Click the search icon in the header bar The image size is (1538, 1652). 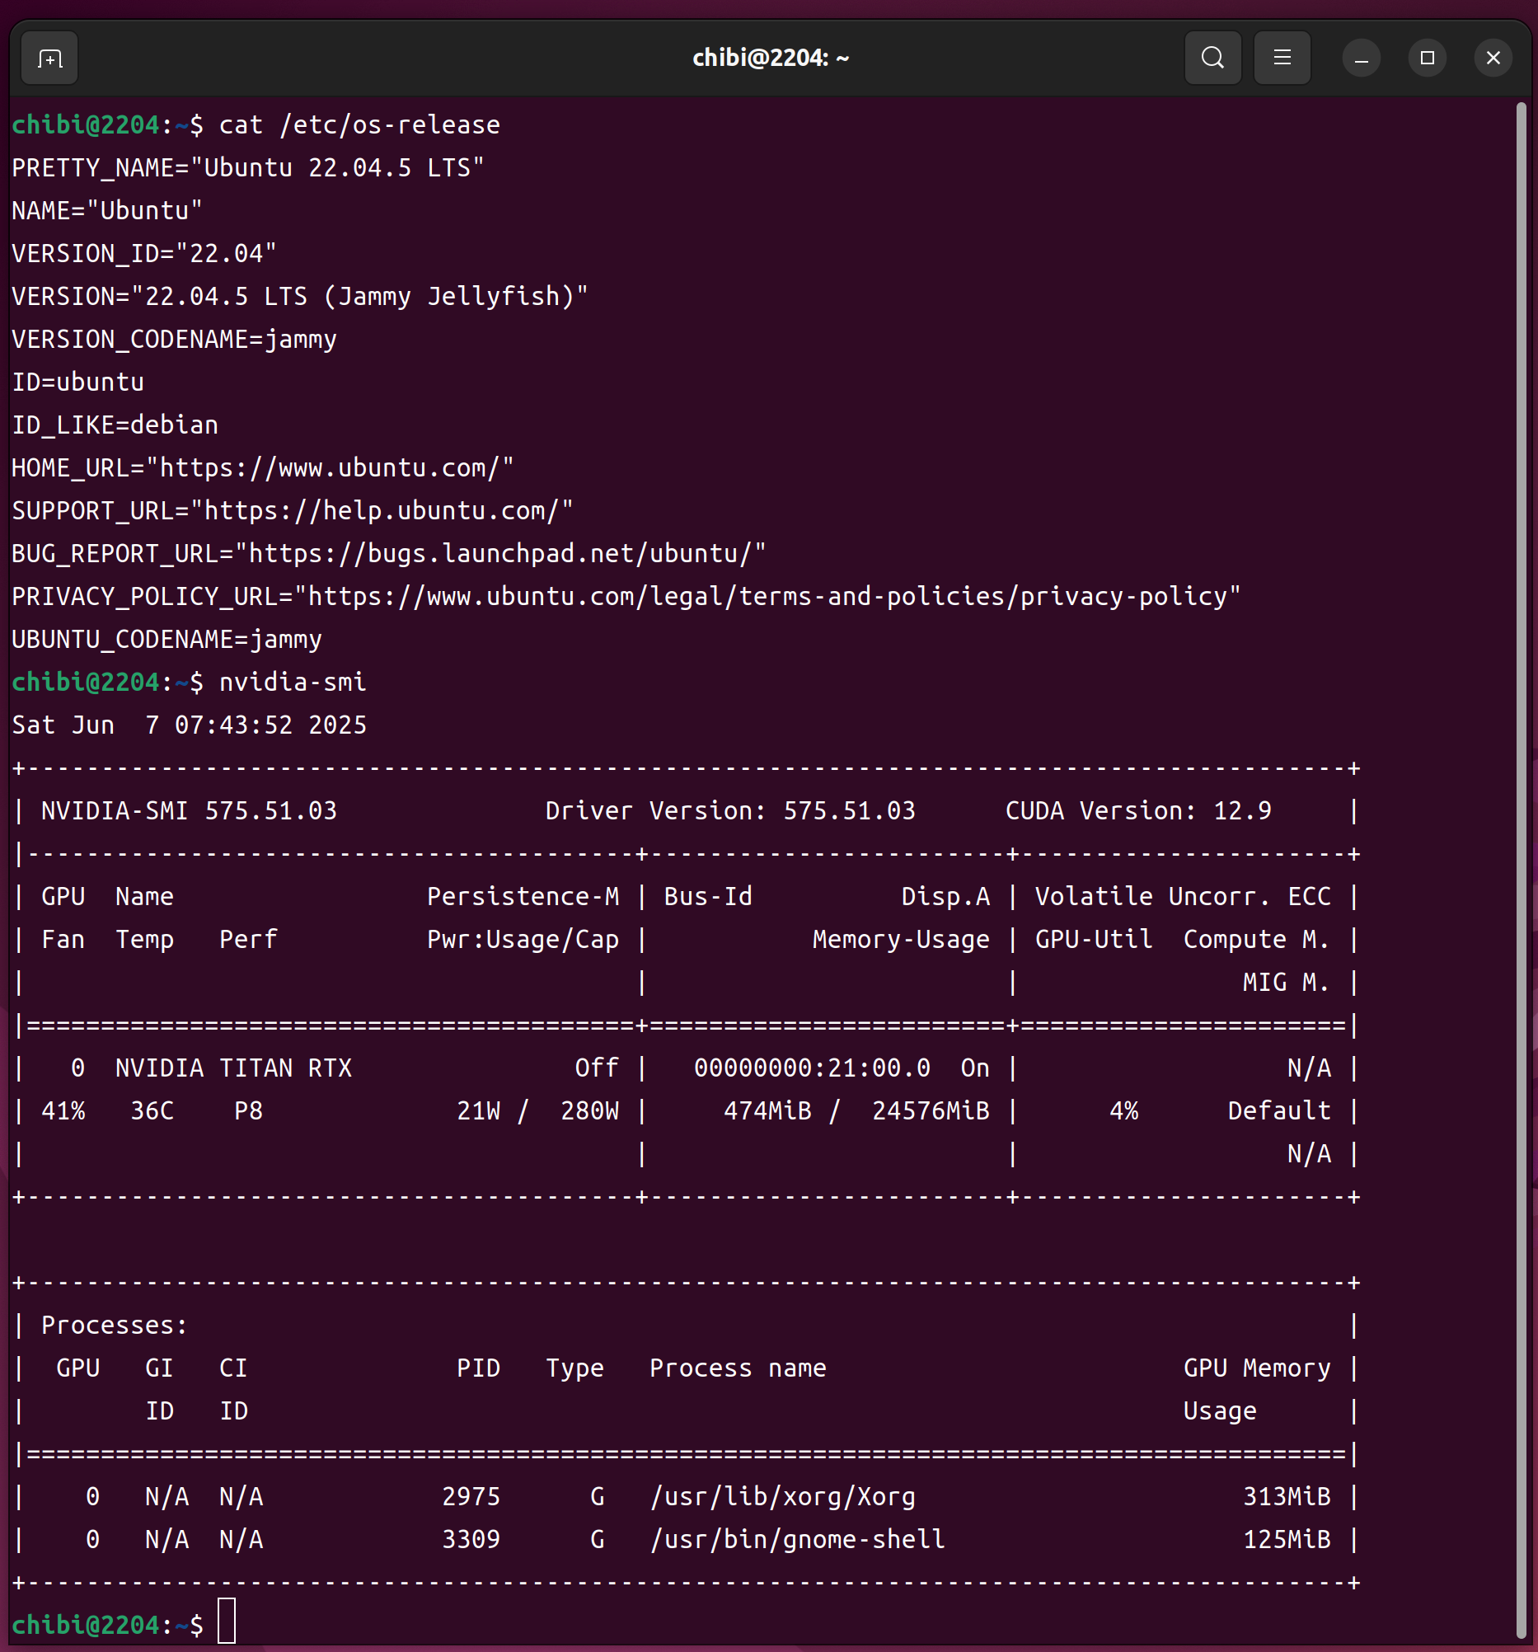coord(1212,59)
